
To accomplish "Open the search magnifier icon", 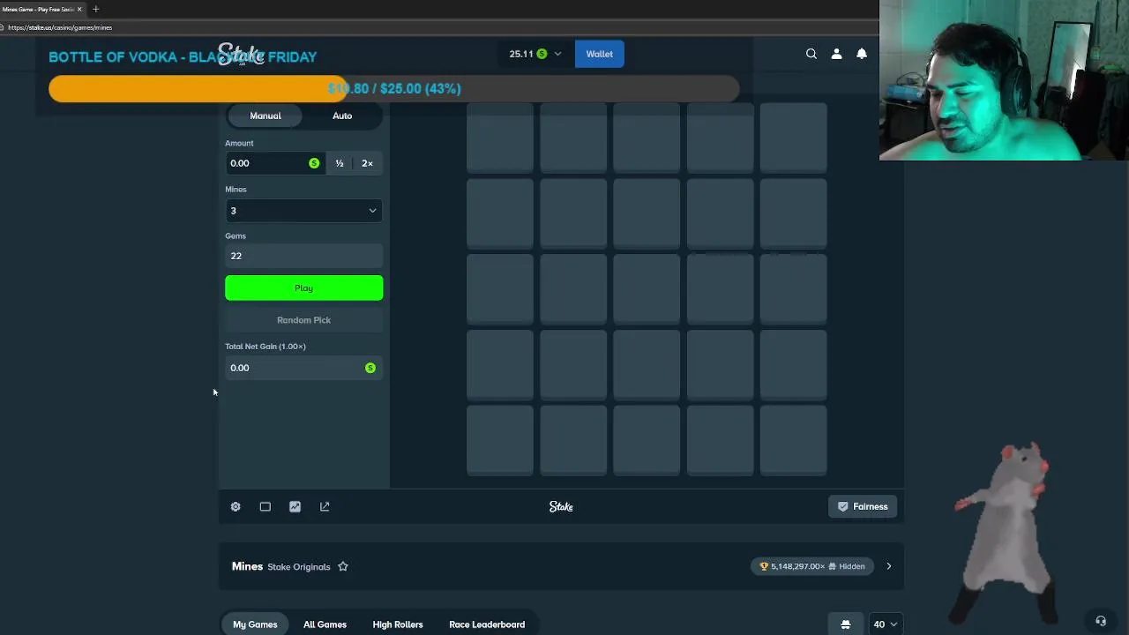I will [x=811, y=54].
